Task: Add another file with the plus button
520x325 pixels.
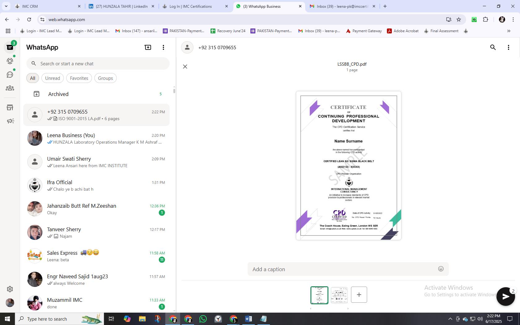Action: tap(359, 295)
